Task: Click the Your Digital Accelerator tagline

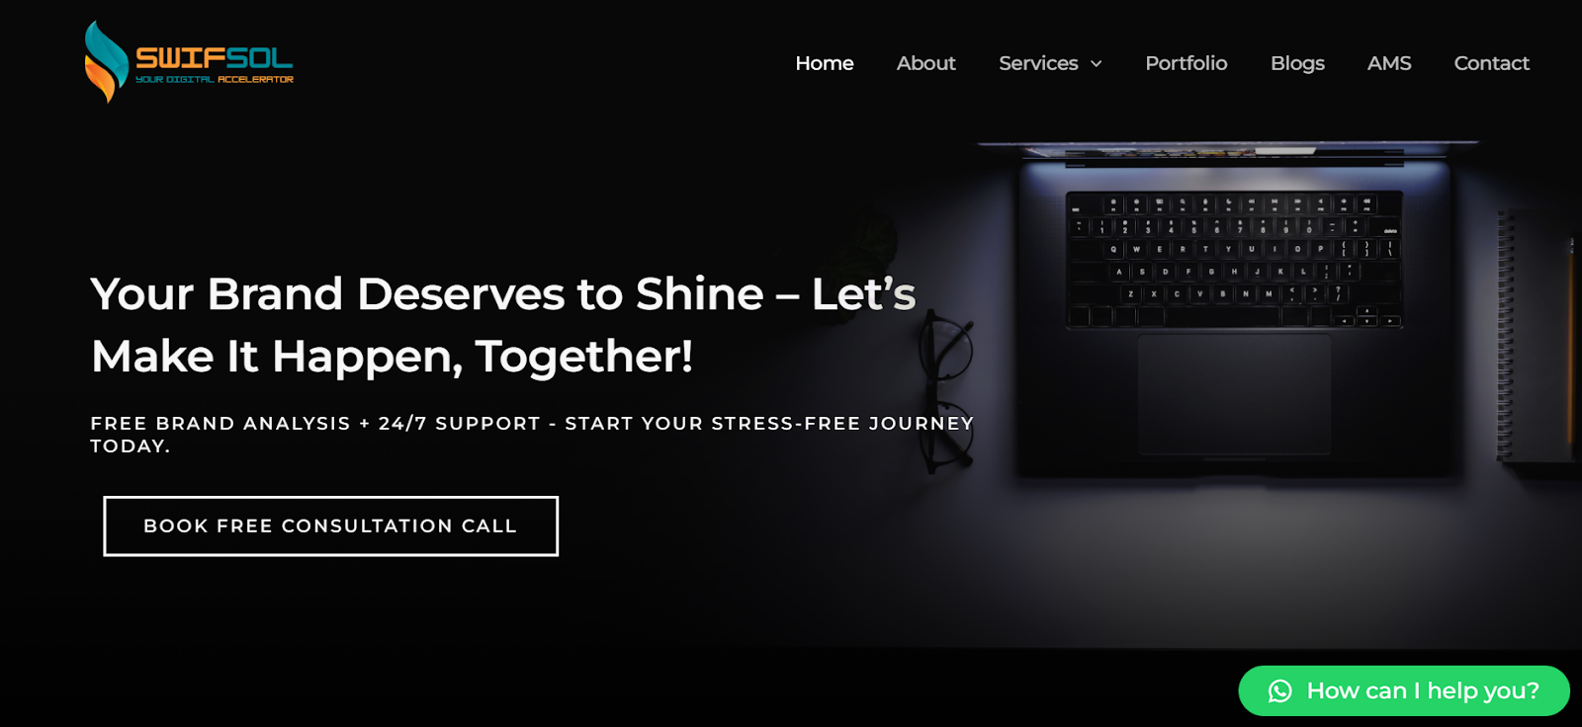Action: point(215,79)
